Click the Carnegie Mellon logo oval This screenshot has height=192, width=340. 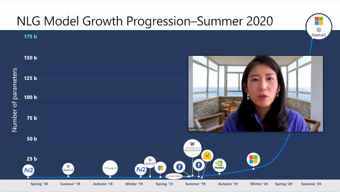click(x=174, y=176)
